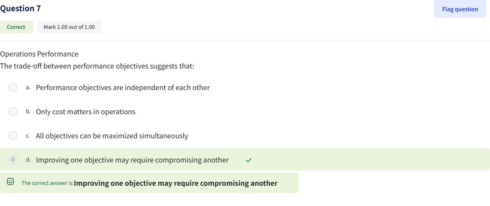Choose "All objectives can be maximized simultaneously" text
490x206 pixels.
[112, 136]
